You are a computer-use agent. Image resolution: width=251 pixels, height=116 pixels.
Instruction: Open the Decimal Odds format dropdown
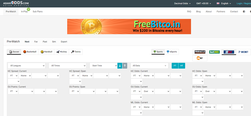tap(183, 3)
